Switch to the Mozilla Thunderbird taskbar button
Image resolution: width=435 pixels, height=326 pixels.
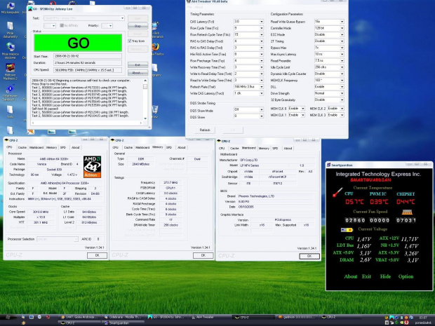pos(123,317)
